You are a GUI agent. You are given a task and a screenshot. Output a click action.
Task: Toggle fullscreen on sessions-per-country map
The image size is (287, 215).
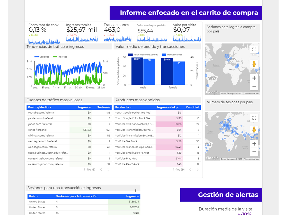point(254,118)
